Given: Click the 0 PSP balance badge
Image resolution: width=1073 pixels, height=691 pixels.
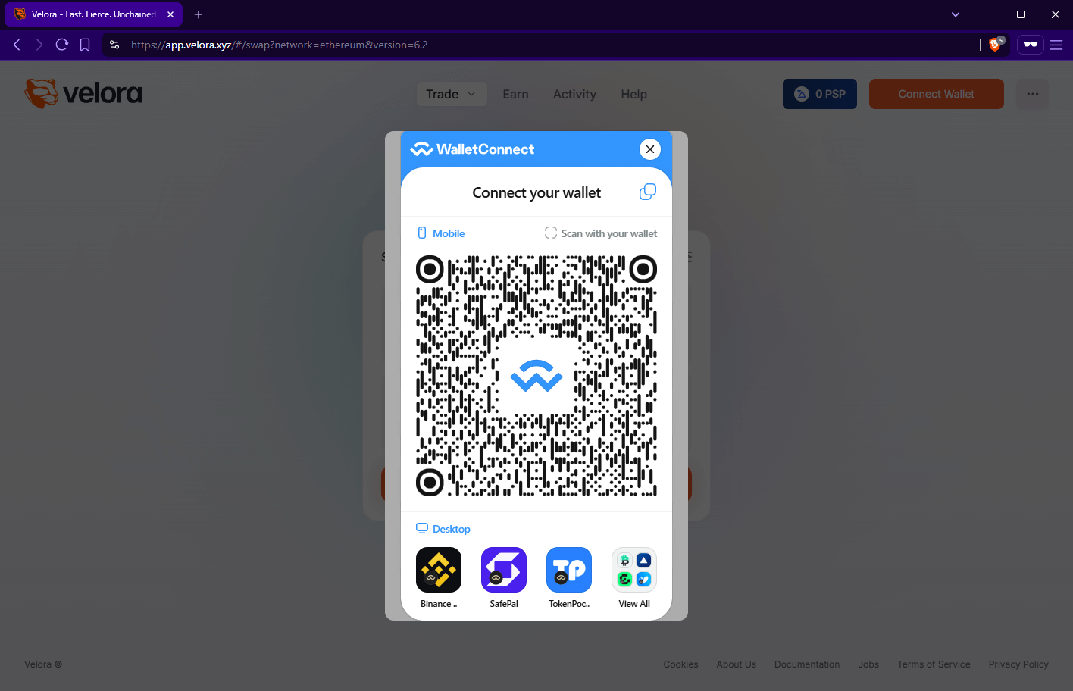Looking at the screenshot, I should pyautogui.click(x=819, y=93).
